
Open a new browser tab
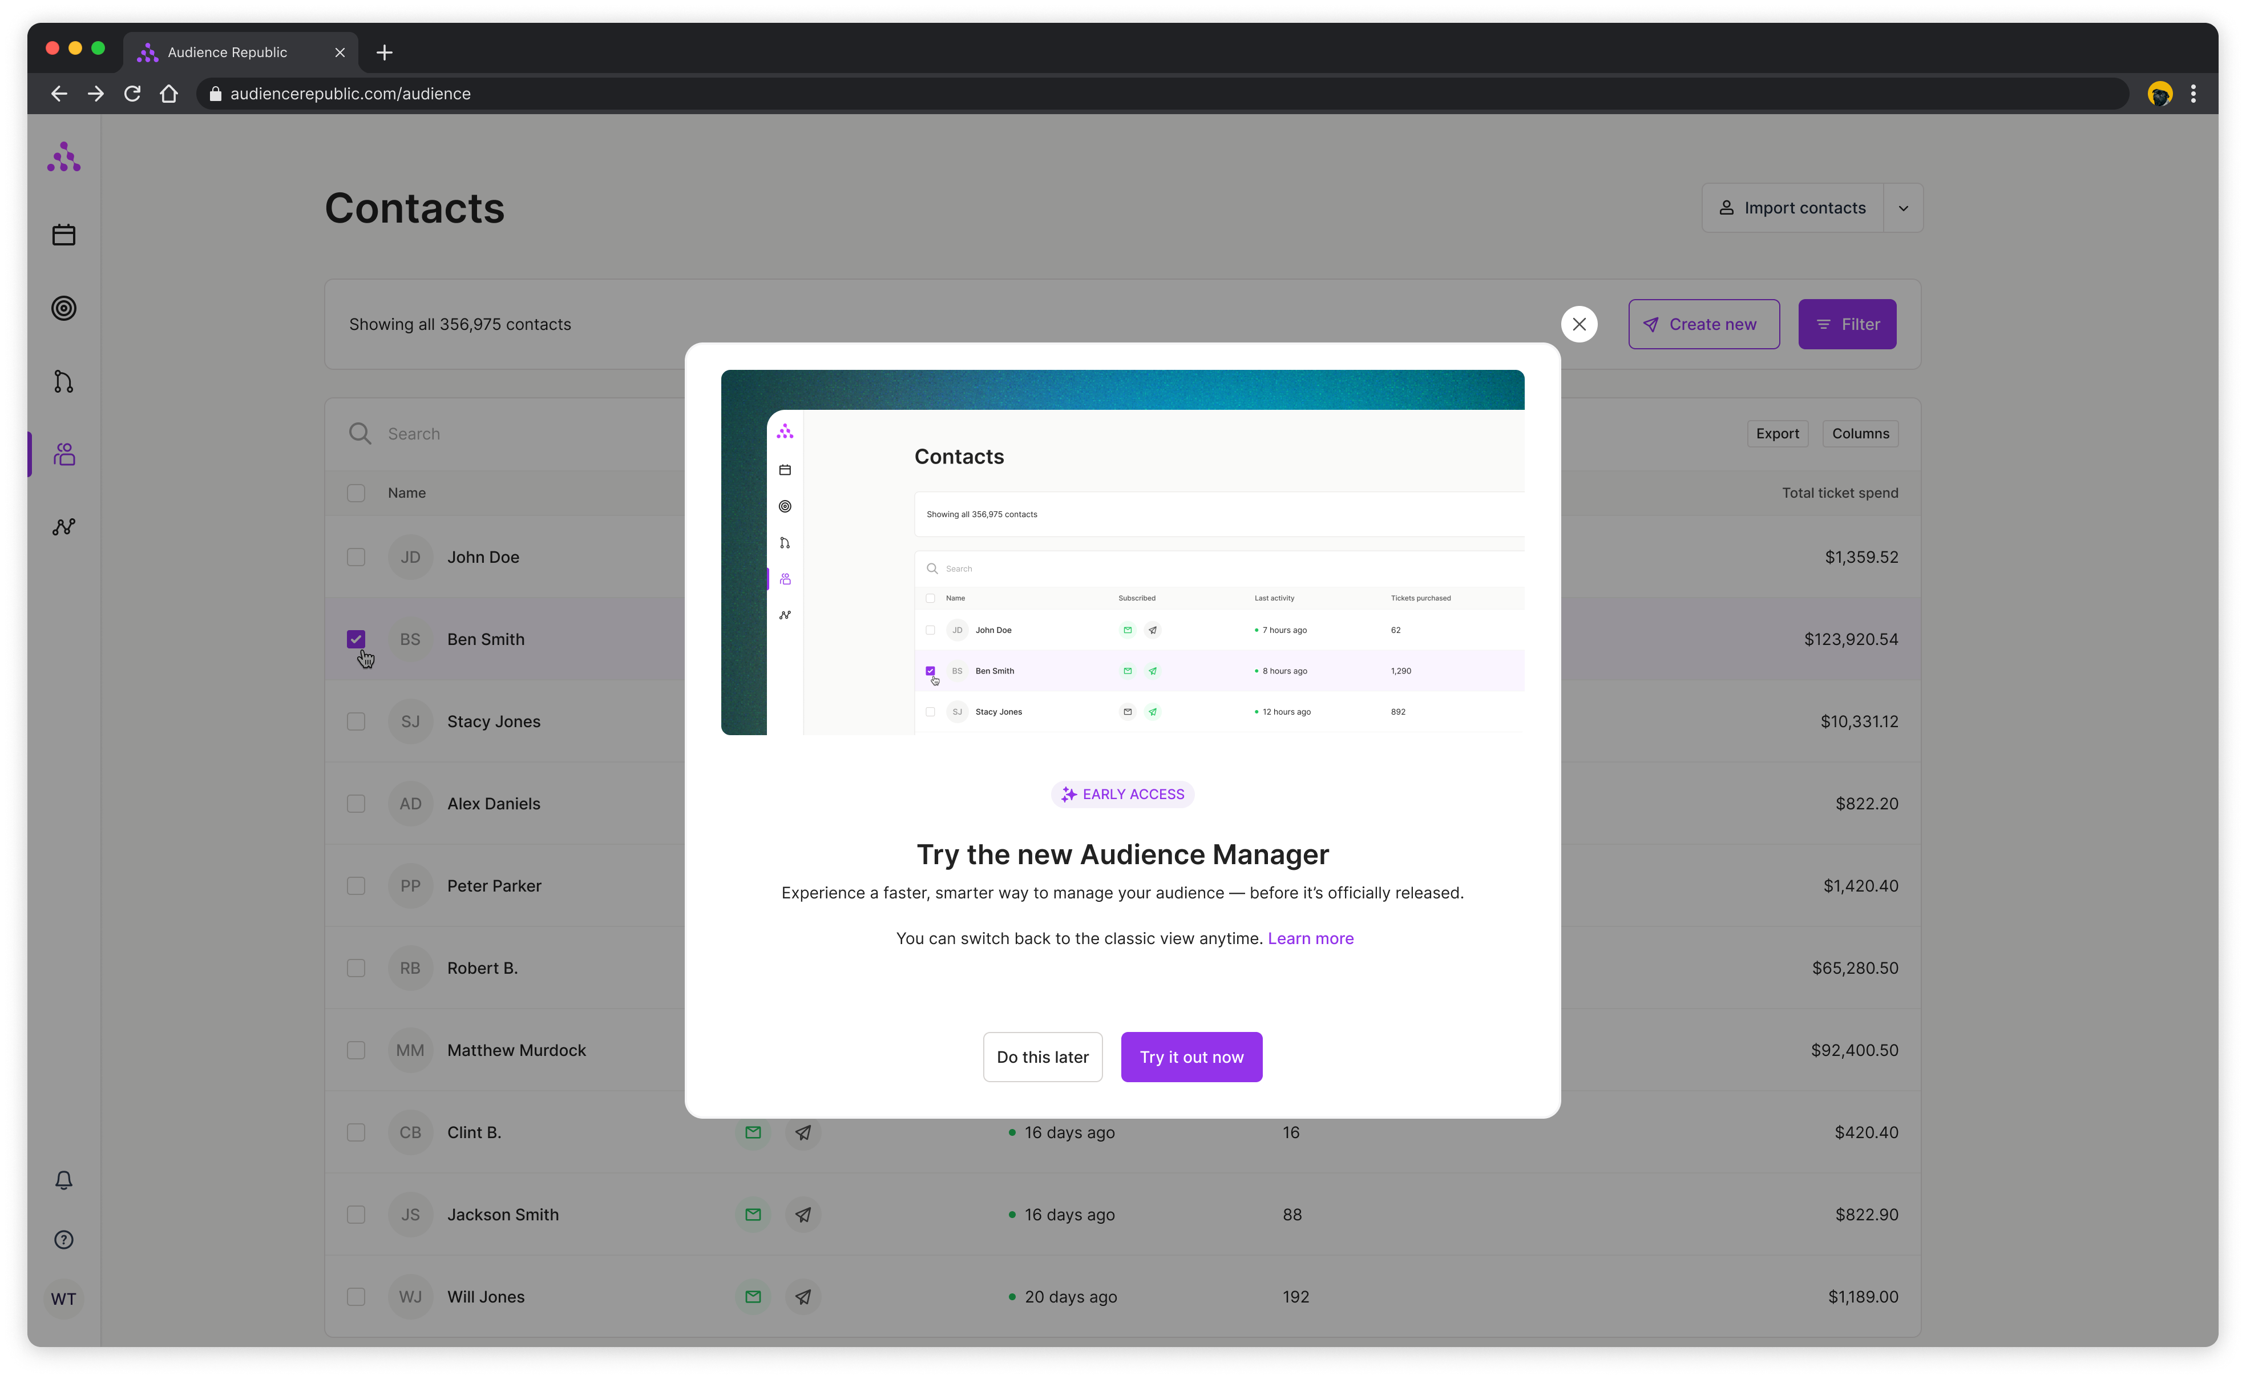[385, 53]
